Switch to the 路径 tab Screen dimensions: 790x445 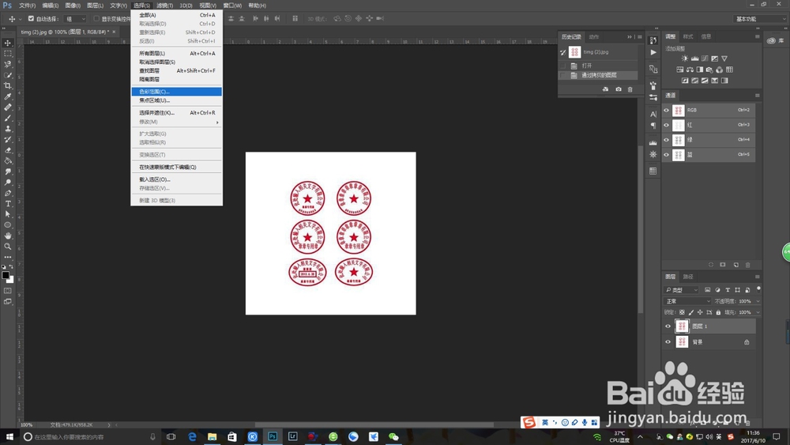tap(688, 277)
